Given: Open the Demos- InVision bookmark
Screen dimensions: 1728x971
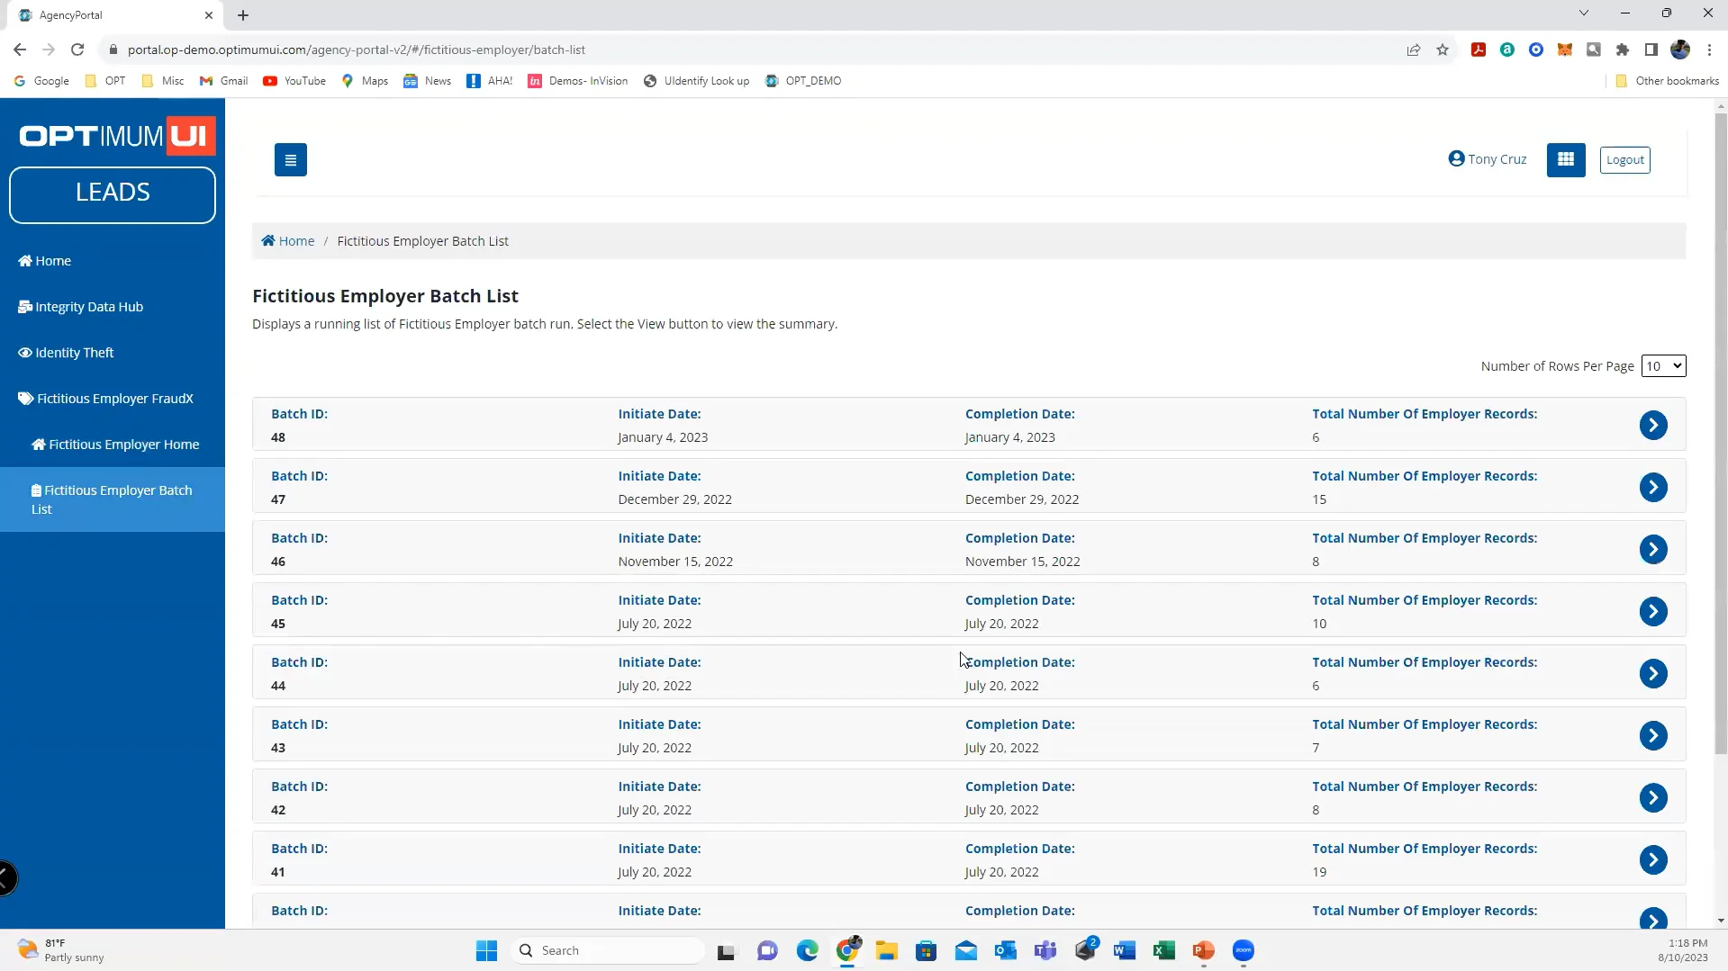Looking at the screenshot, I should pyautogui.click(x=578, y=81).
